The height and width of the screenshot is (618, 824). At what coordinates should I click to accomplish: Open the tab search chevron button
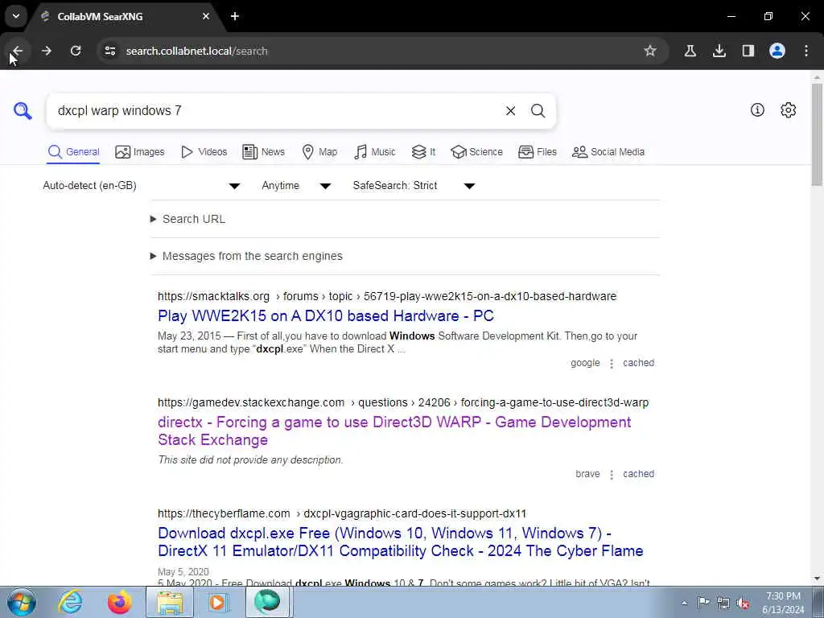[16, 16]
